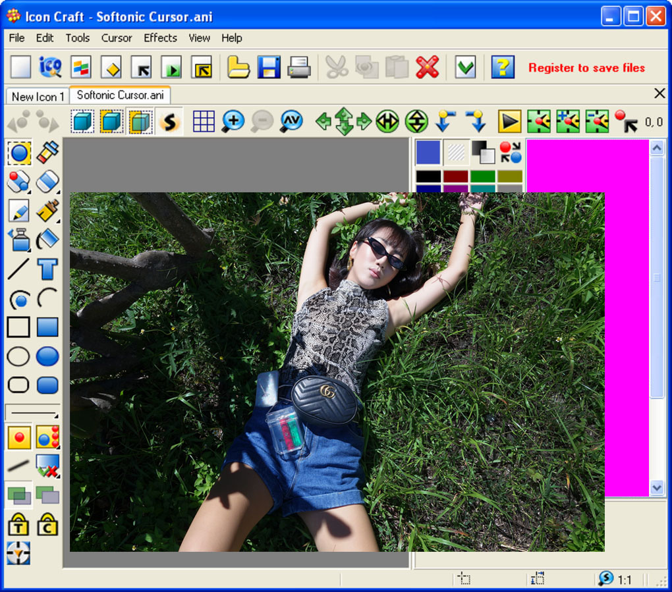Open the Edit menu
672x592 pixels.
coord(45,38)
